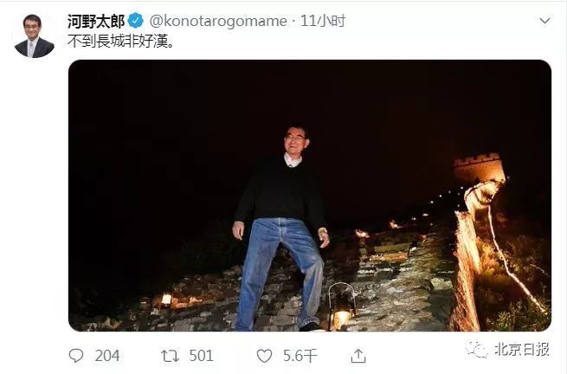Click the like count 5.6千

click(x=300, y=356)
